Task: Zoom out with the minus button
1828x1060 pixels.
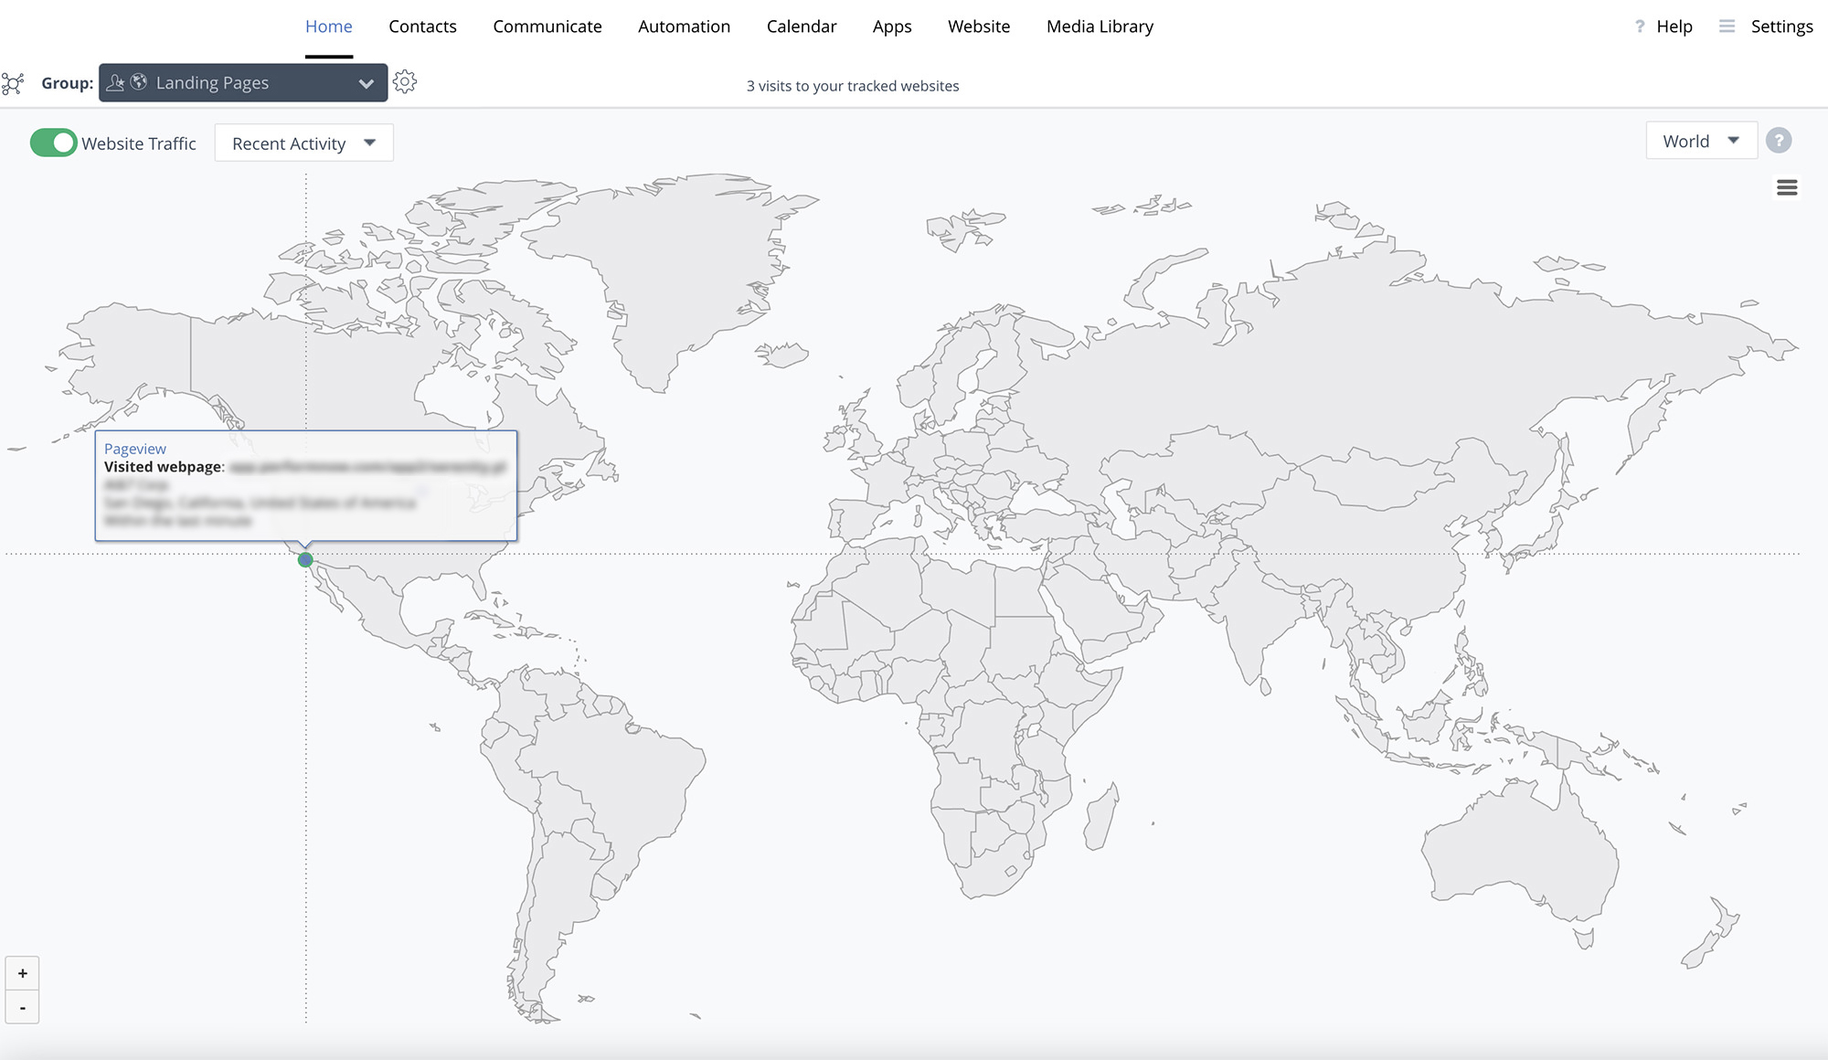Action: (22, 1008)
